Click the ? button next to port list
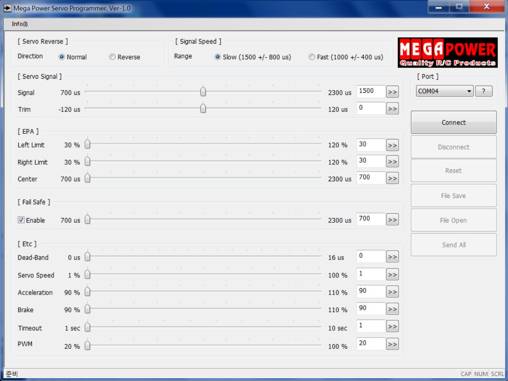 (483, 91)
